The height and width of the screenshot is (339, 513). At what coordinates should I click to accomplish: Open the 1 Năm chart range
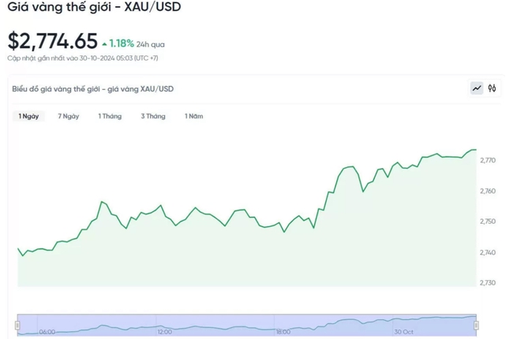click(193, 116)
